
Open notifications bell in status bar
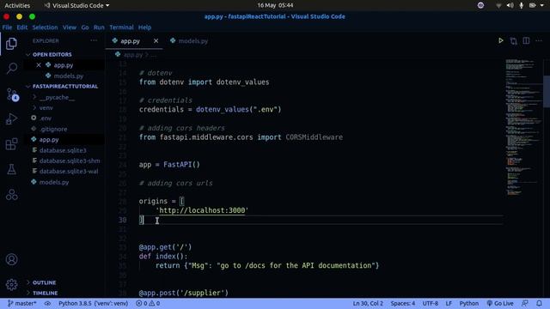(539, 303)
